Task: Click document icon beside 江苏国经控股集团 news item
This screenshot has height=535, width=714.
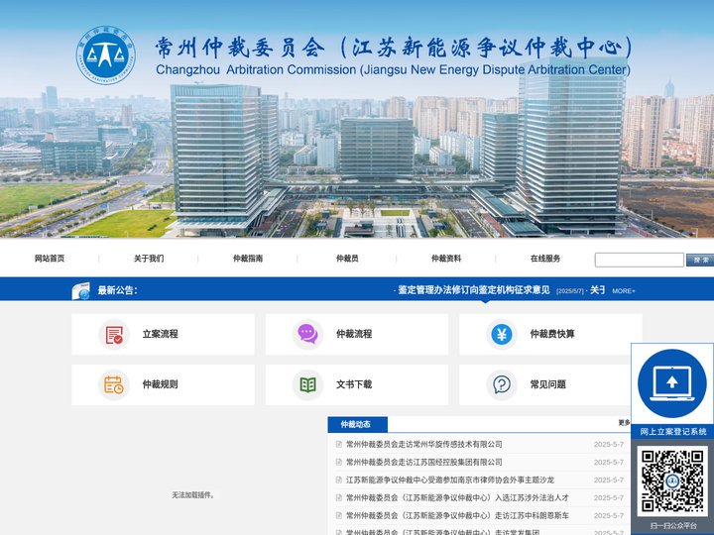Action: click(339, 463)
